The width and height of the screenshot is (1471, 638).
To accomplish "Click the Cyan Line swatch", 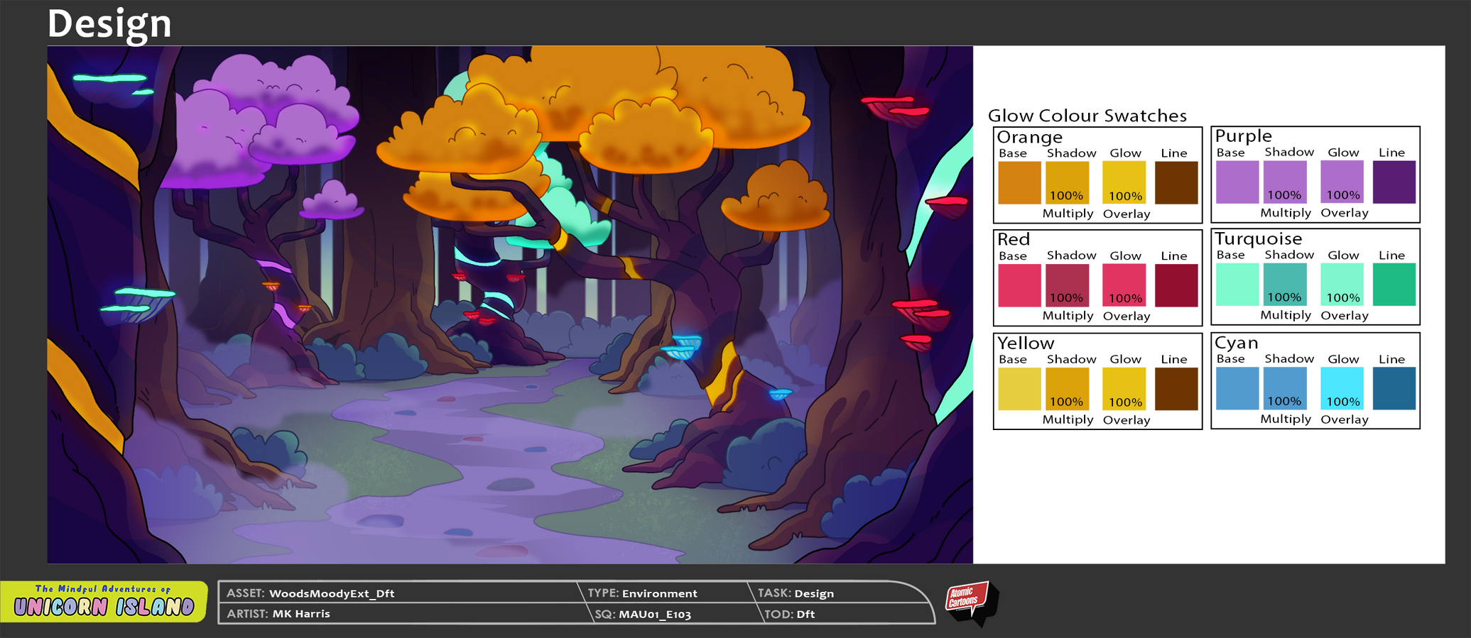I will [x=1394, y=388].
